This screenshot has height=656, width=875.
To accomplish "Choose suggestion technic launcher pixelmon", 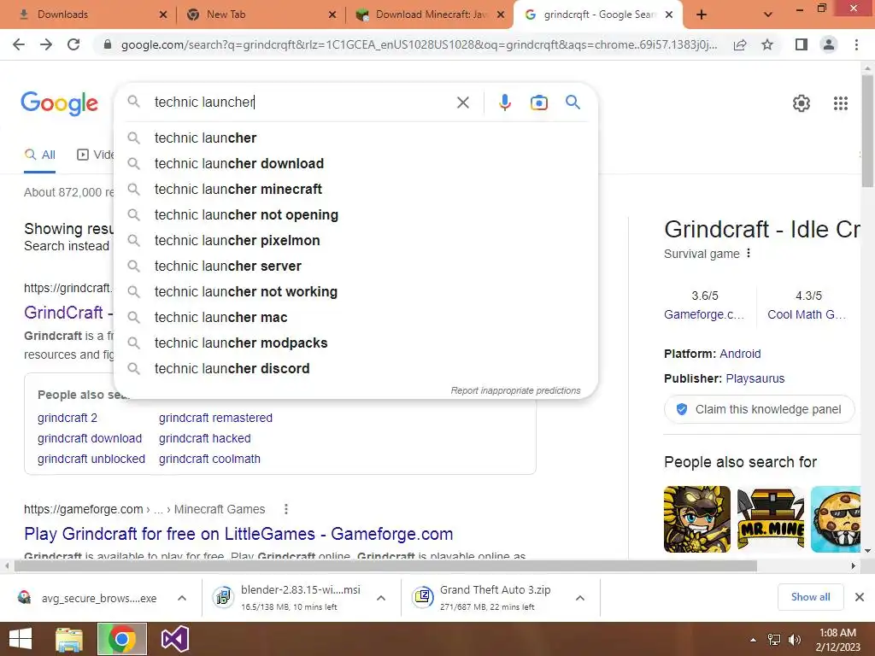I will coord(355,240).
